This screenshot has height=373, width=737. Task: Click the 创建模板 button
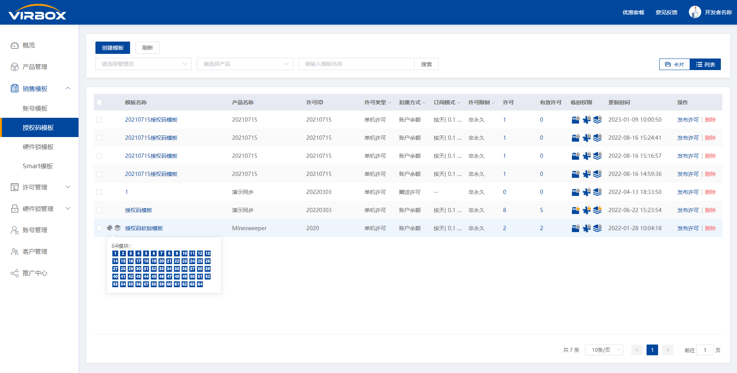pos(113,48)
